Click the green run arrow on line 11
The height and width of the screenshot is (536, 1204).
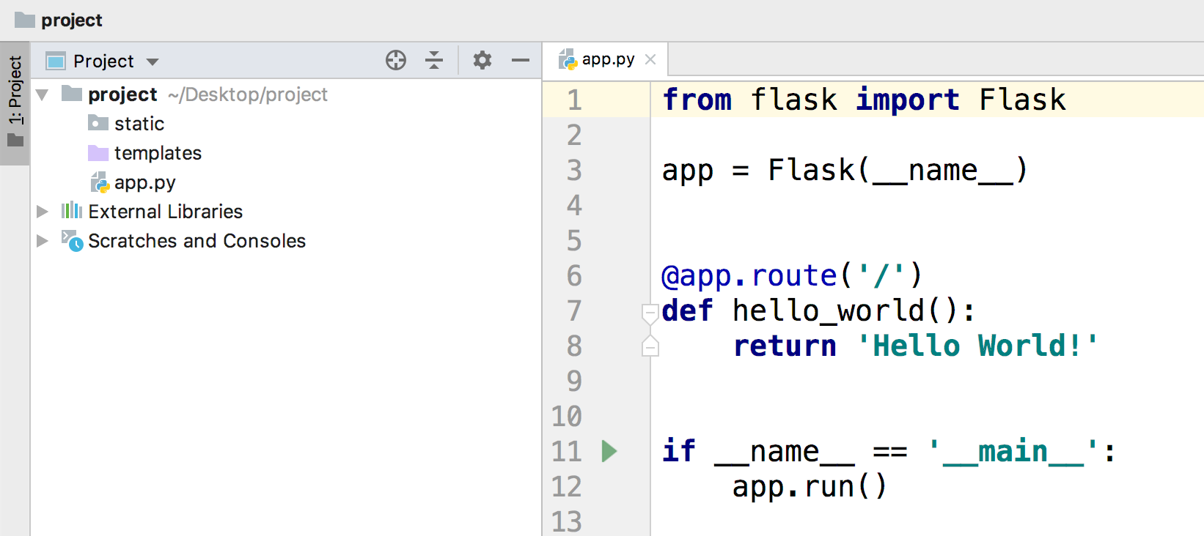click(x=609, y=451)
